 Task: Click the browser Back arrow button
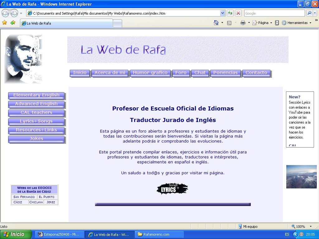[x=6, y=13]
